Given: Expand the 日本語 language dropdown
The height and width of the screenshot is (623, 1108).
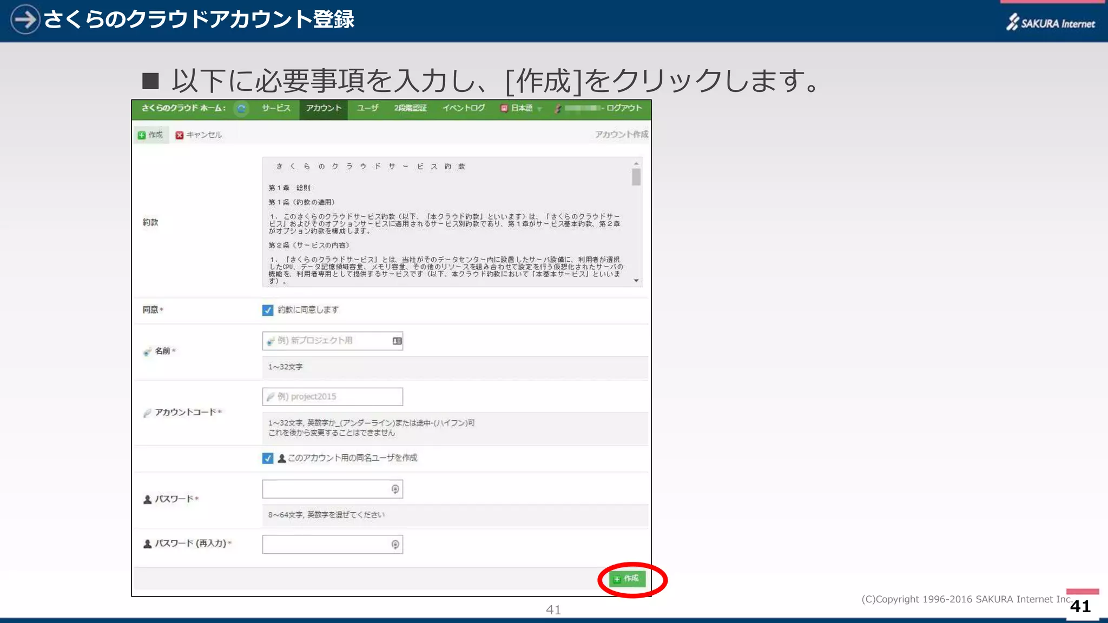Looking at the screenshot, I should (521, 108).
